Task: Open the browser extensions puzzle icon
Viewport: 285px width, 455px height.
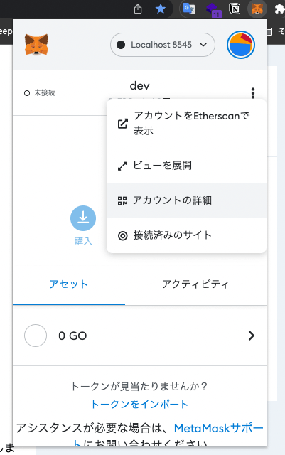Action: [x=280, y=9]
